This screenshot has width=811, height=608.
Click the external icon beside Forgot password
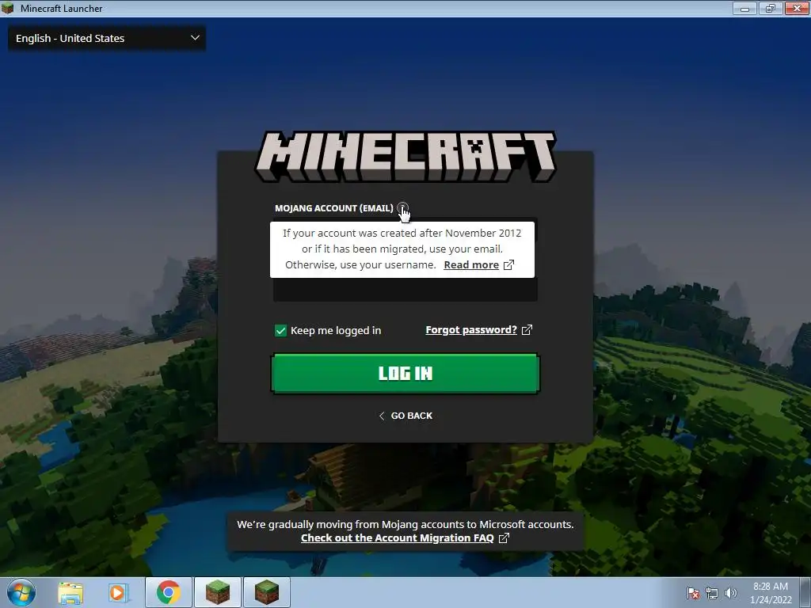[527, 330]
